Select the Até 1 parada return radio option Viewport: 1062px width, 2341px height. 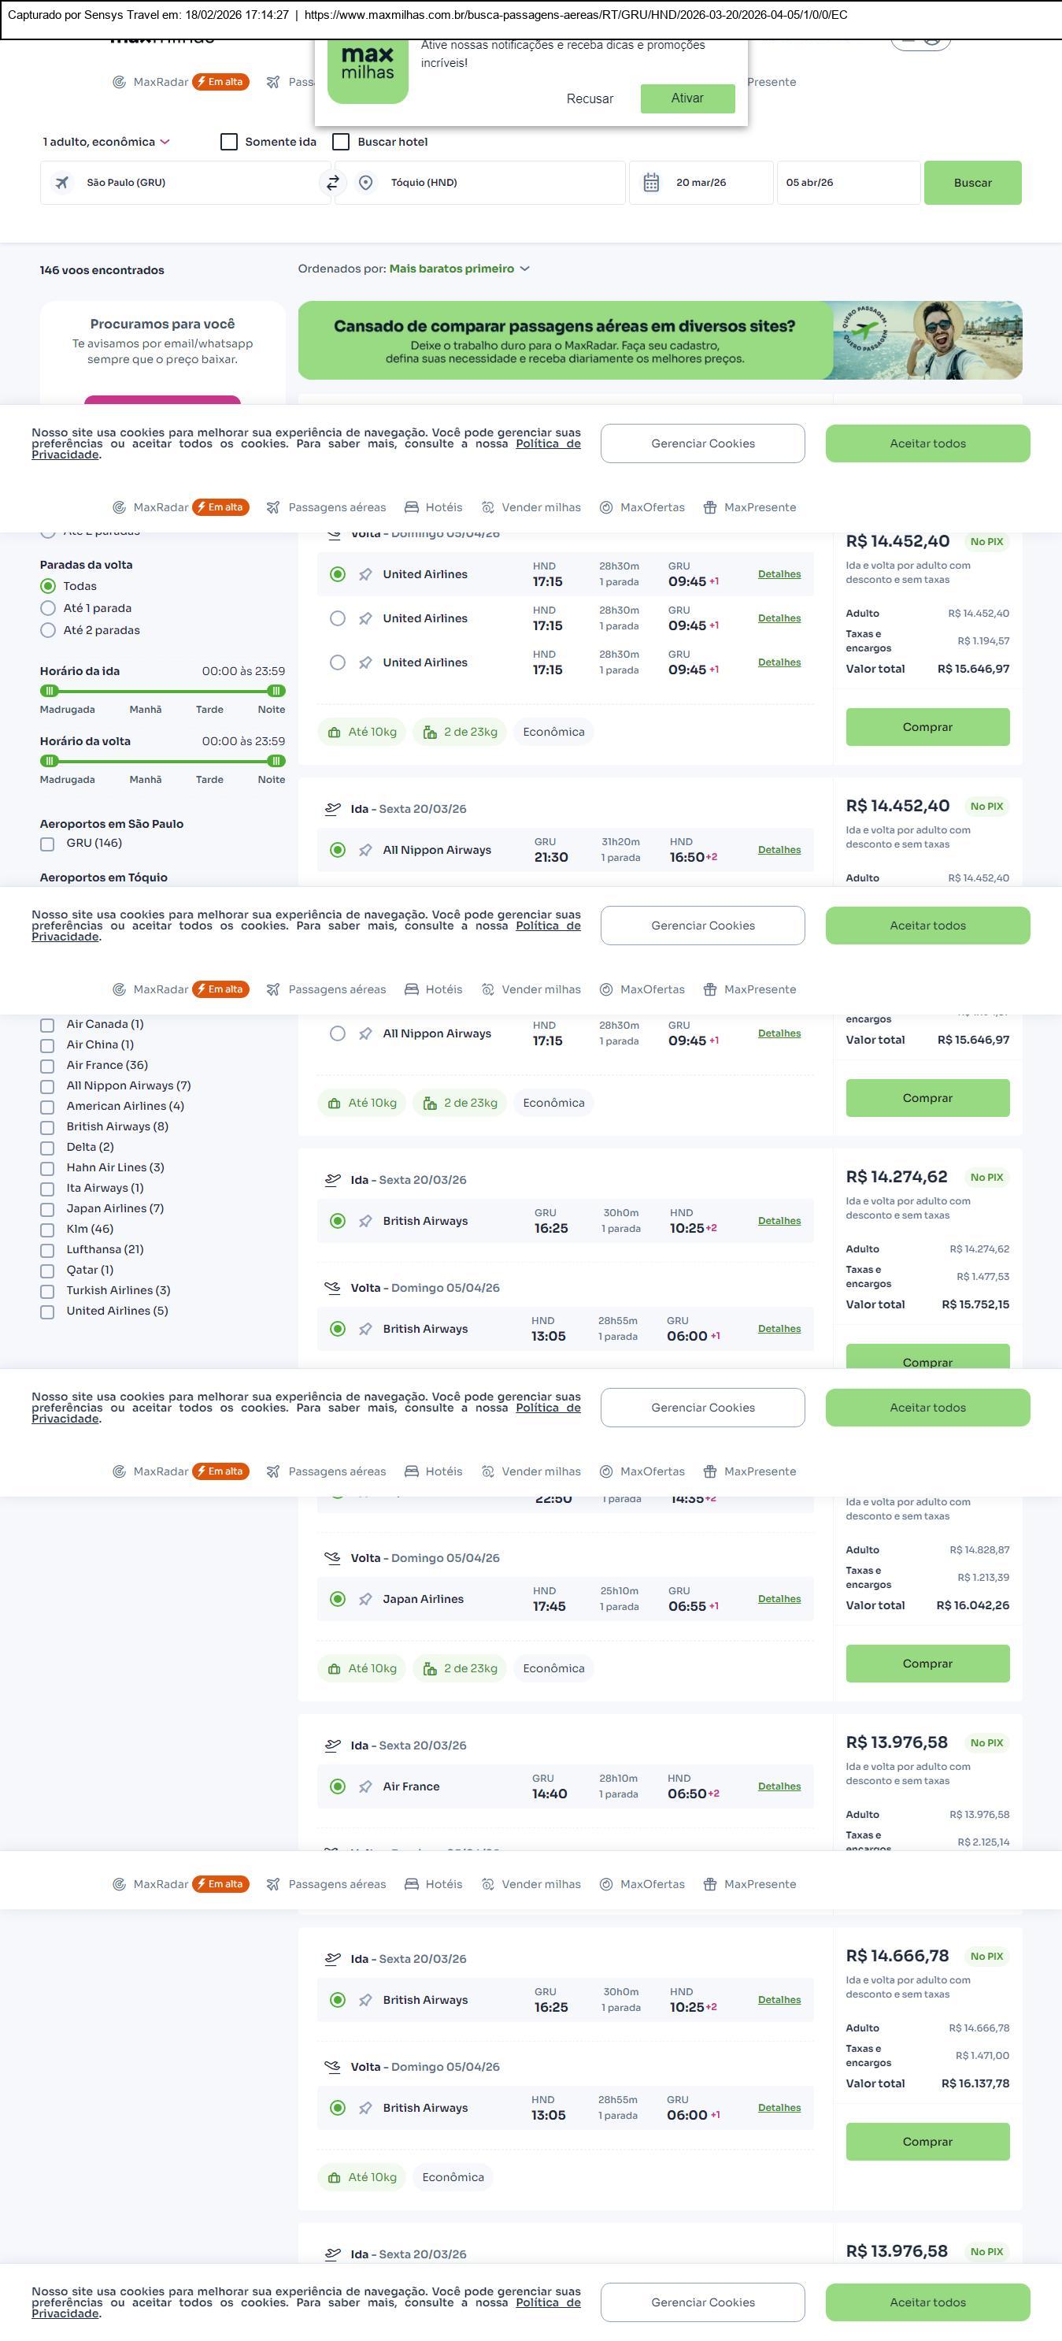[x=48, y=608]
